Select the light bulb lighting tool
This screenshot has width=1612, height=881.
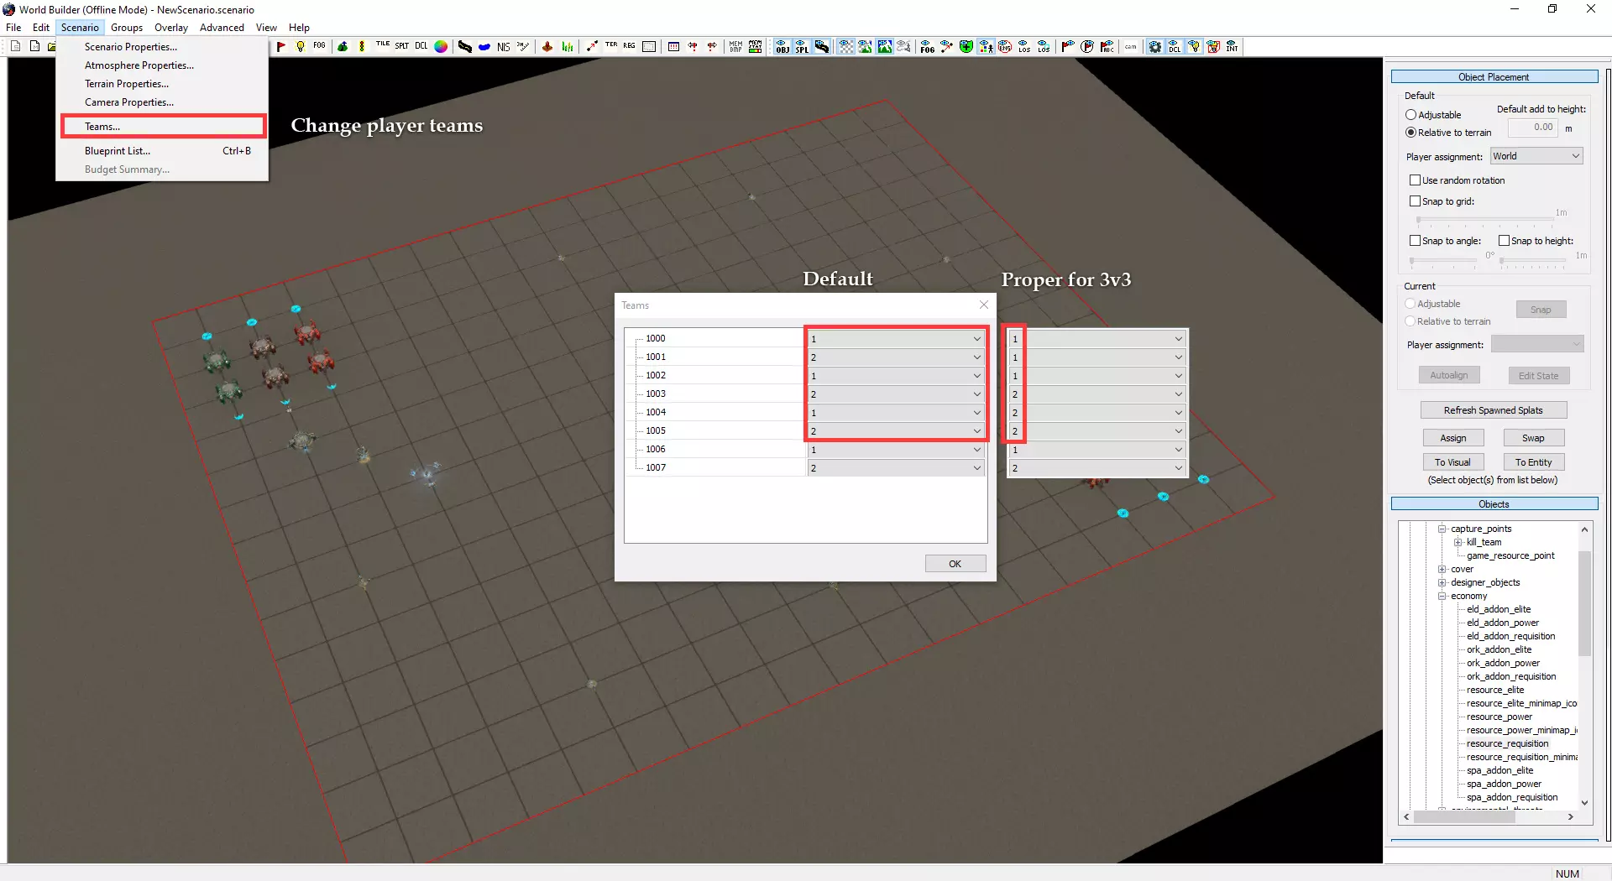click(x=301, y=47)
